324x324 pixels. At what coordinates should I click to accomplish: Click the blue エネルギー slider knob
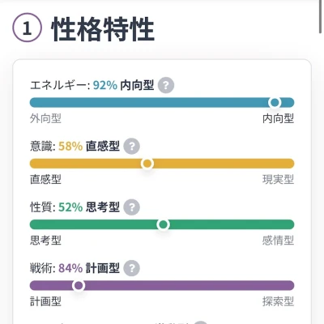coord(275,103)
